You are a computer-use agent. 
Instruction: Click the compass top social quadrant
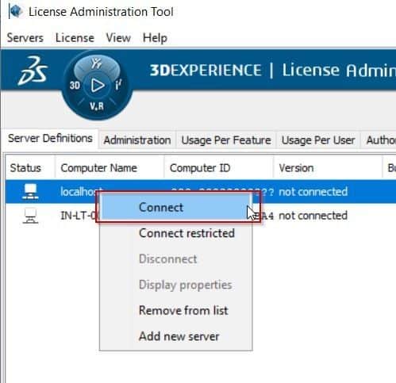coord(97,64)
